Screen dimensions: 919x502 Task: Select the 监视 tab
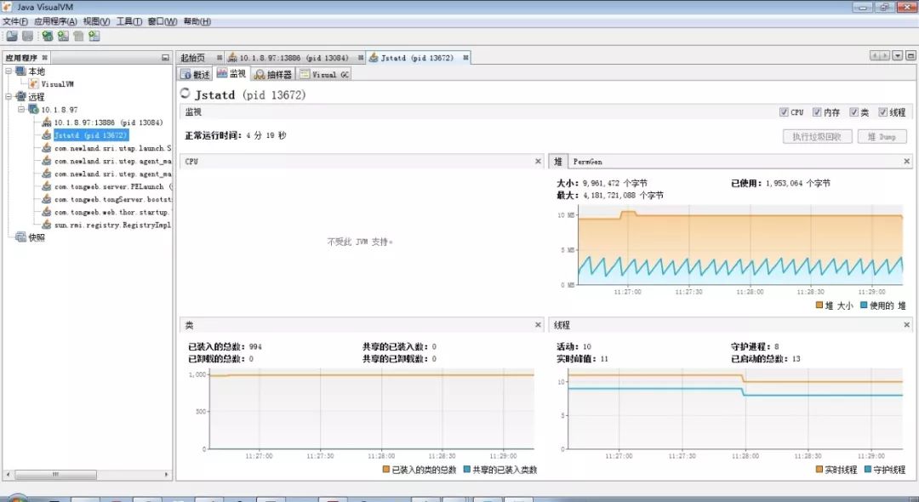(231, 73)
